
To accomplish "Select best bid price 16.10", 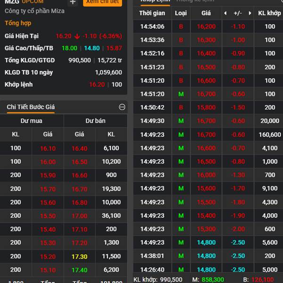I will (x=48, y=148).
